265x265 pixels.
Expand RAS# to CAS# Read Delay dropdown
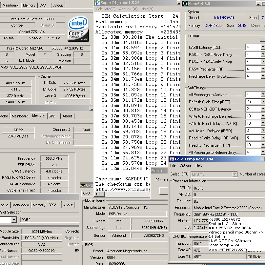[x=263, y=54]
